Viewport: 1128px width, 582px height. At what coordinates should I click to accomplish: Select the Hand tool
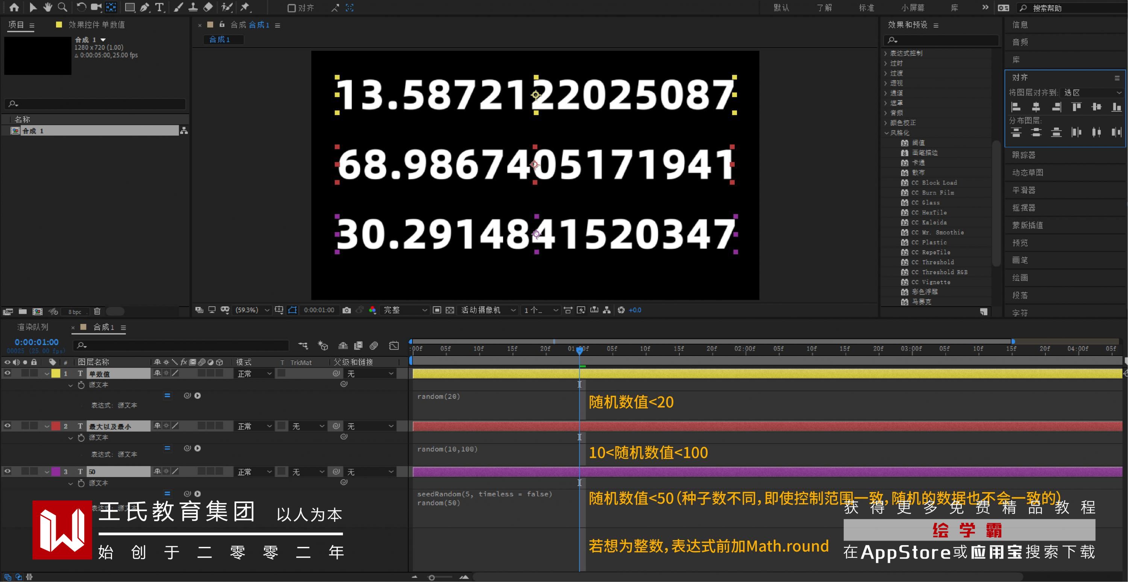click(47, 8)
